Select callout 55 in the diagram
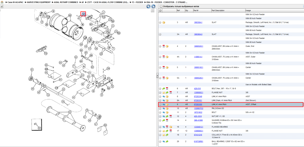The width and height of the screenshot is (304, 147). click(x=105, y=125)
